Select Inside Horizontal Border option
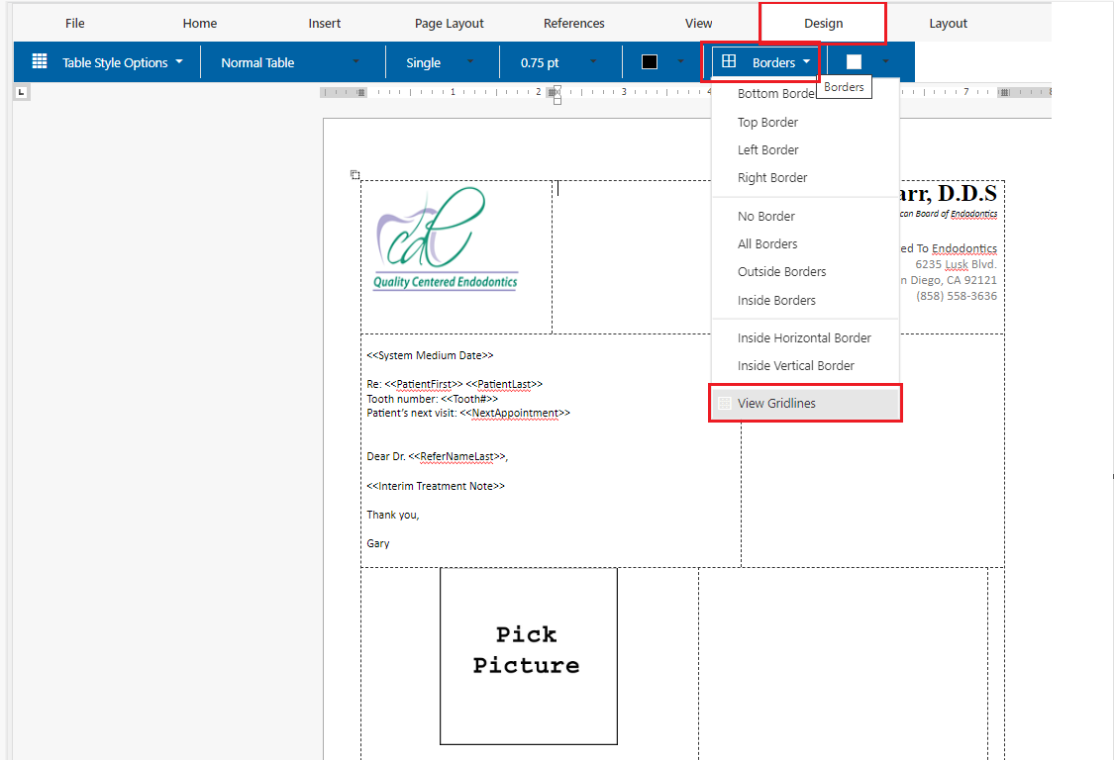1114x760 pixels. [804, 337]
